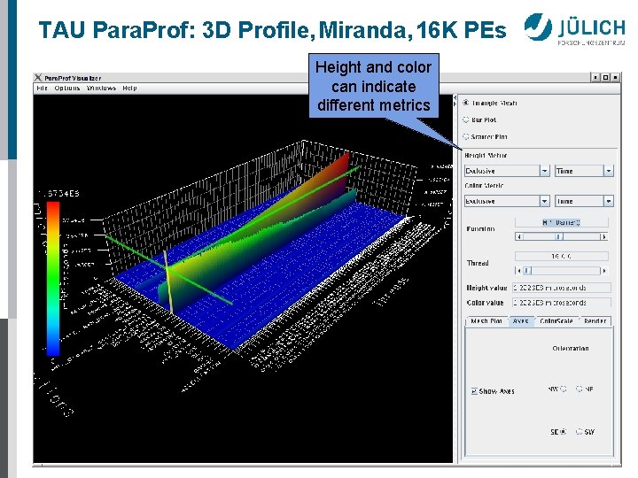Viewport: 638px width, 478px height.
Task: Click the Thread slider right arrow
Action: pos(604,270)
